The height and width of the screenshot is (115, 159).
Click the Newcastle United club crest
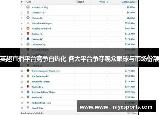[x=28, y=81]
